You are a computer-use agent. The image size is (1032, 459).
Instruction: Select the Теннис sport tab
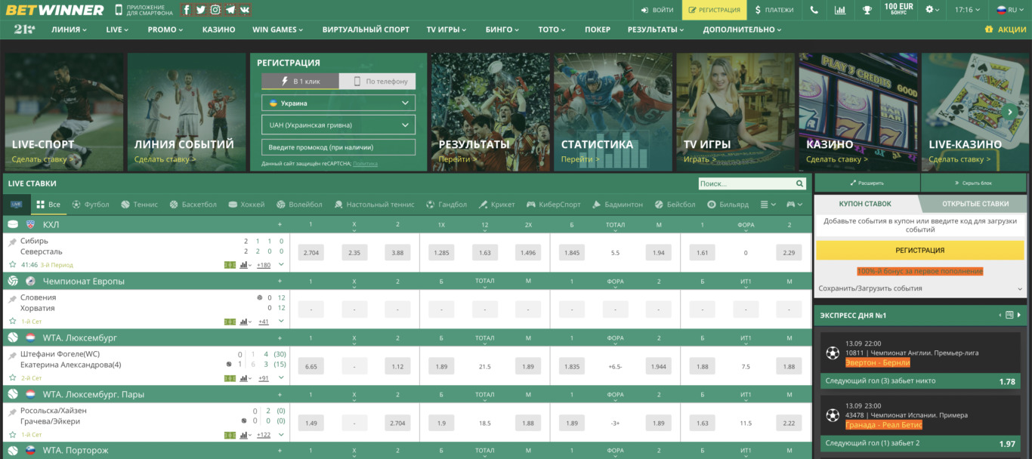coord(139,205)
